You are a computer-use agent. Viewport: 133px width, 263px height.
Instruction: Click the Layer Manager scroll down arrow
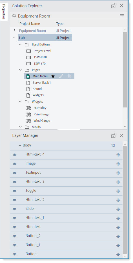pos(125,256)
